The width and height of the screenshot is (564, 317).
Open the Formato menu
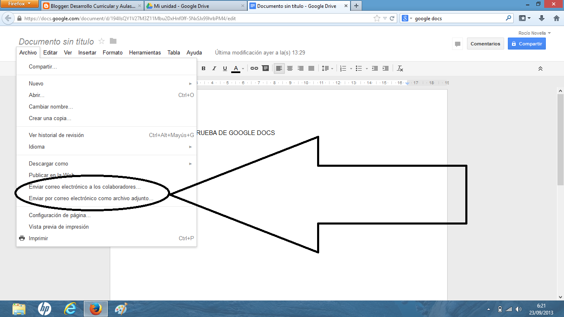[x=113, y=52]
